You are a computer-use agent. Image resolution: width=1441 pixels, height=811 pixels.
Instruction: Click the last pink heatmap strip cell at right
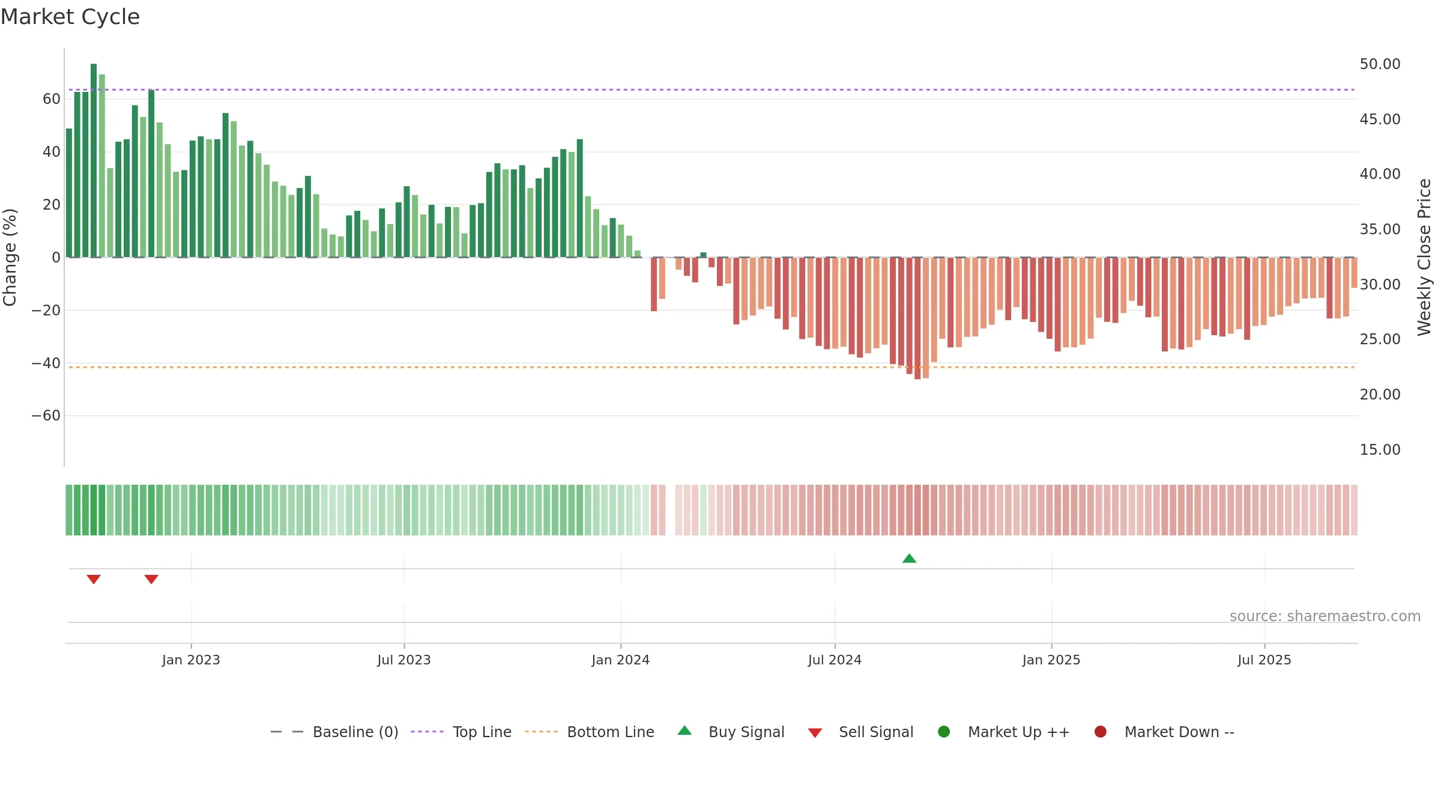pyautogui.click(x=1354, y=510)
